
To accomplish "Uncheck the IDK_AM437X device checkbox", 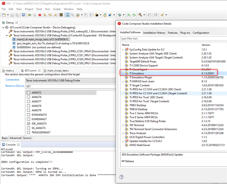I will (x=29, y=124).
